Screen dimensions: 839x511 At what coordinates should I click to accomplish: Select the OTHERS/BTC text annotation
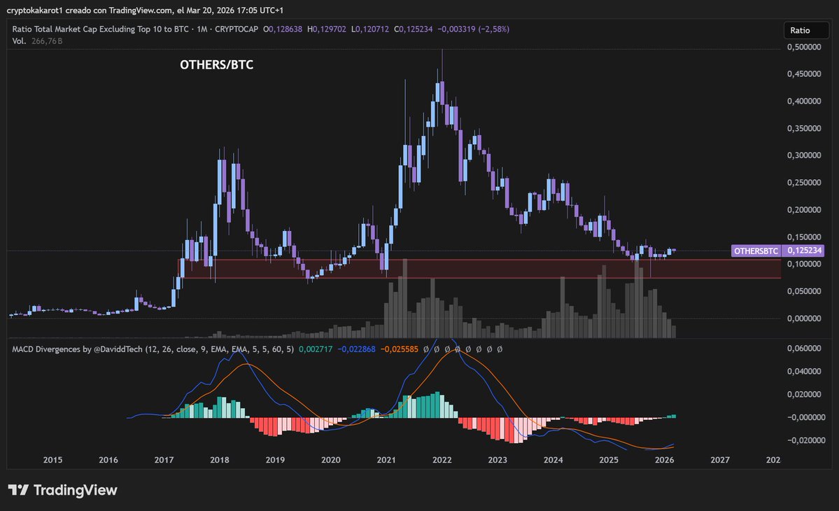tap(217, 64)
